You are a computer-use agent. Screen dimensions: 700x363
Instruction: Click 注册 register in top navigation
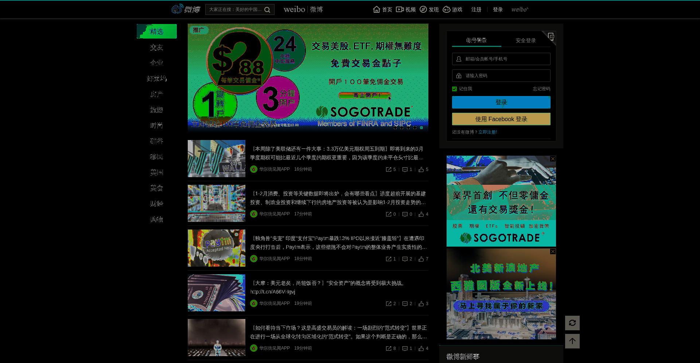pos(476,9)
